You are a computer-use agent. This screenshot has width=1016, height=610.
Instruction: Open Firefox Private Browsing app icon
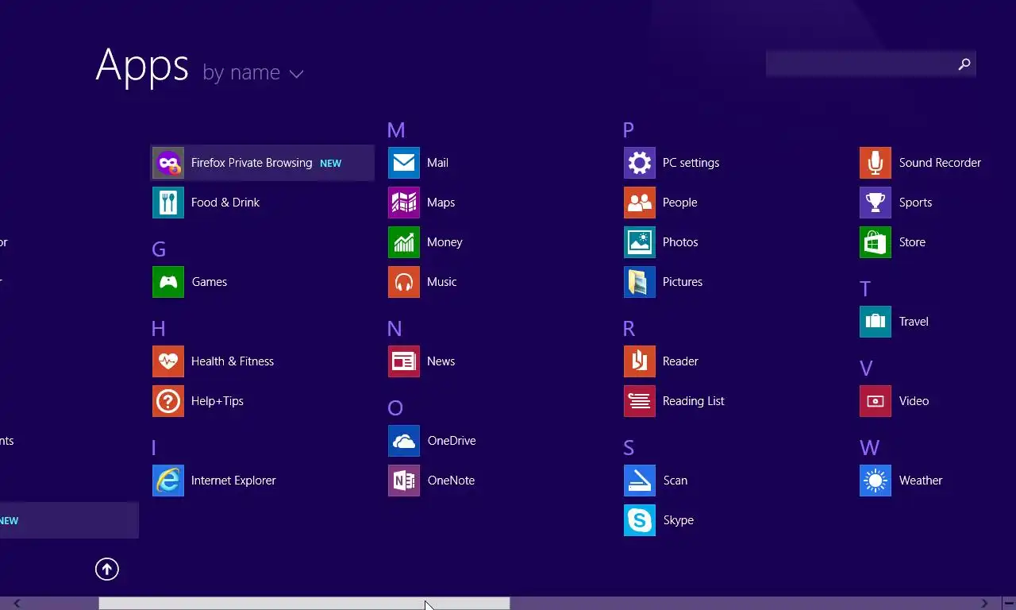point(168,163)
